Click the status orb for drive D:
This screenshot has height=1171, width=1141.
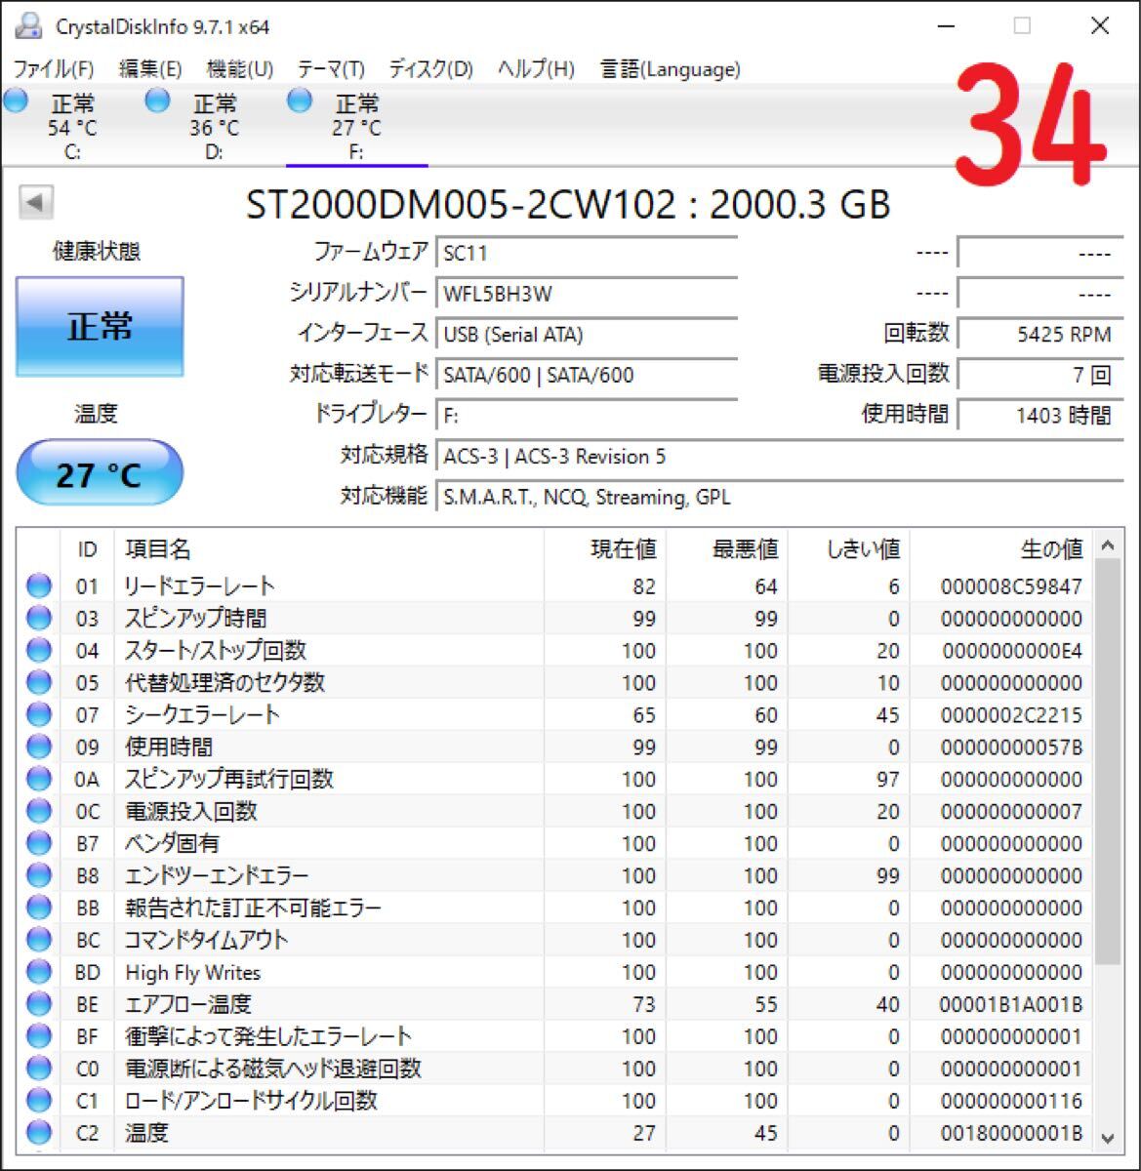pyautogui.click(x=157, y=100)
